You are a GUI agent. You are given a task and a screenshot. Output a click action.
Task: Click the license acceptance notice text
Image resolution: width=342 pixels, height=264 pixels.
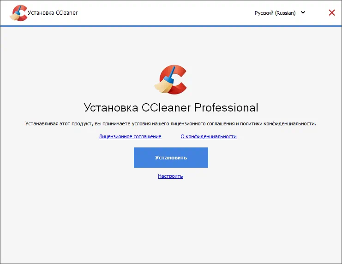tap(171, 123)
